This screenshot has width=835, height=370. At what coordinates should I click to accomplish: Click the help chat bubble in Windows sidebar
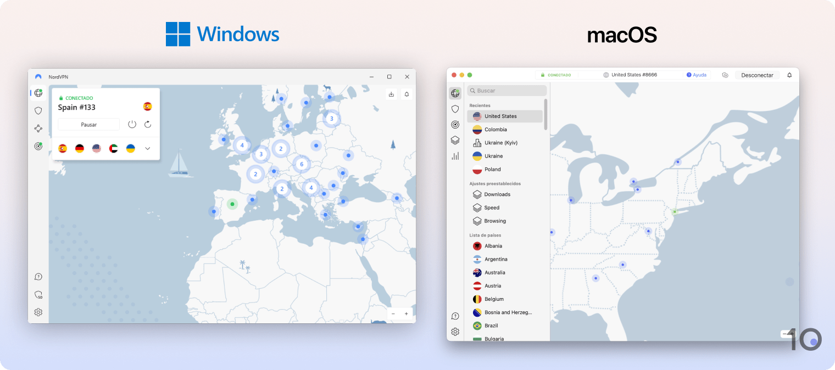pos(38,277)
